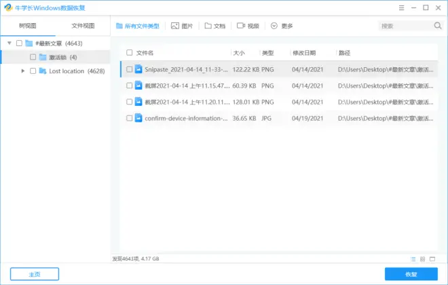Click the #最新文章 folder icon in tree
The image size is (448, 285).
pyautogui.click(x=29, y=43)
